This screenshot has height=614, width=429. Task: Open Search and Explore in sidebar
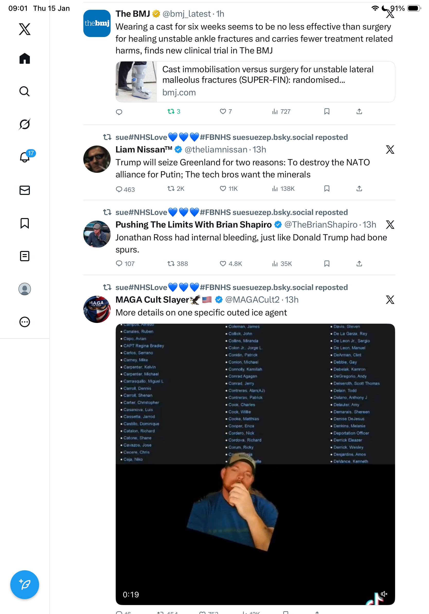click(x=25, y=92)
